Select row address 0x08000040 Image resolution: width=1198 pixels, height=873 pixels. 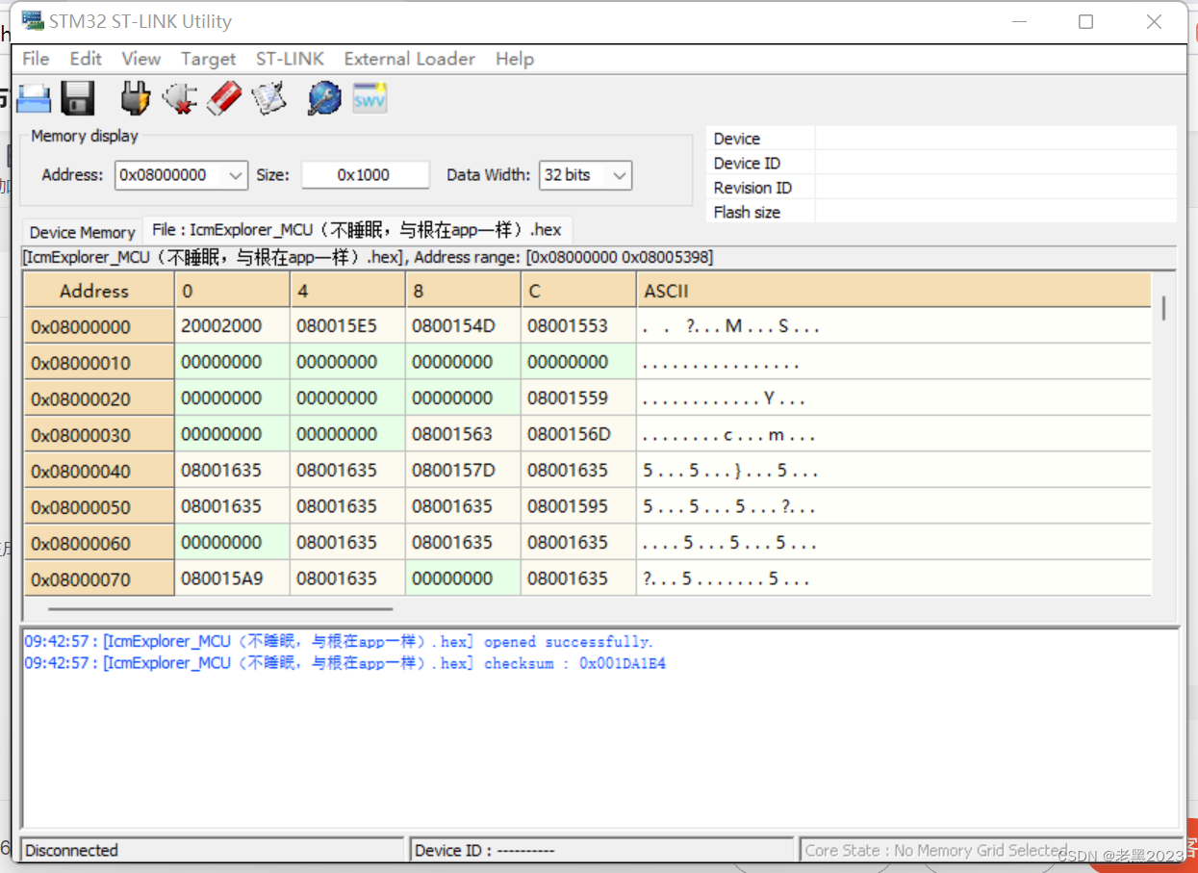point(99,471)
